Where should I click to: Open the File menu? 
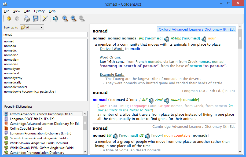[7, 11]
